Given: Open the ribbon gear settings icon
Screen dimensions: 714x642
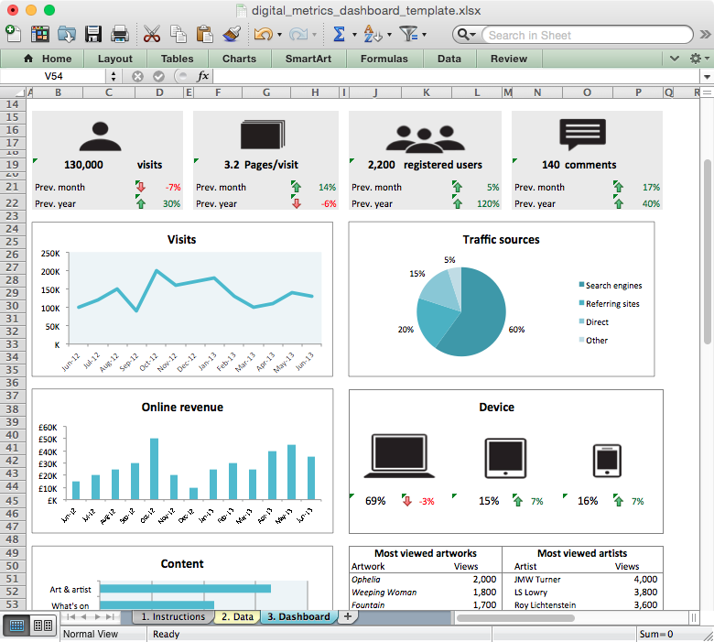Looking at the screenshot, I should tap(696, 59).
